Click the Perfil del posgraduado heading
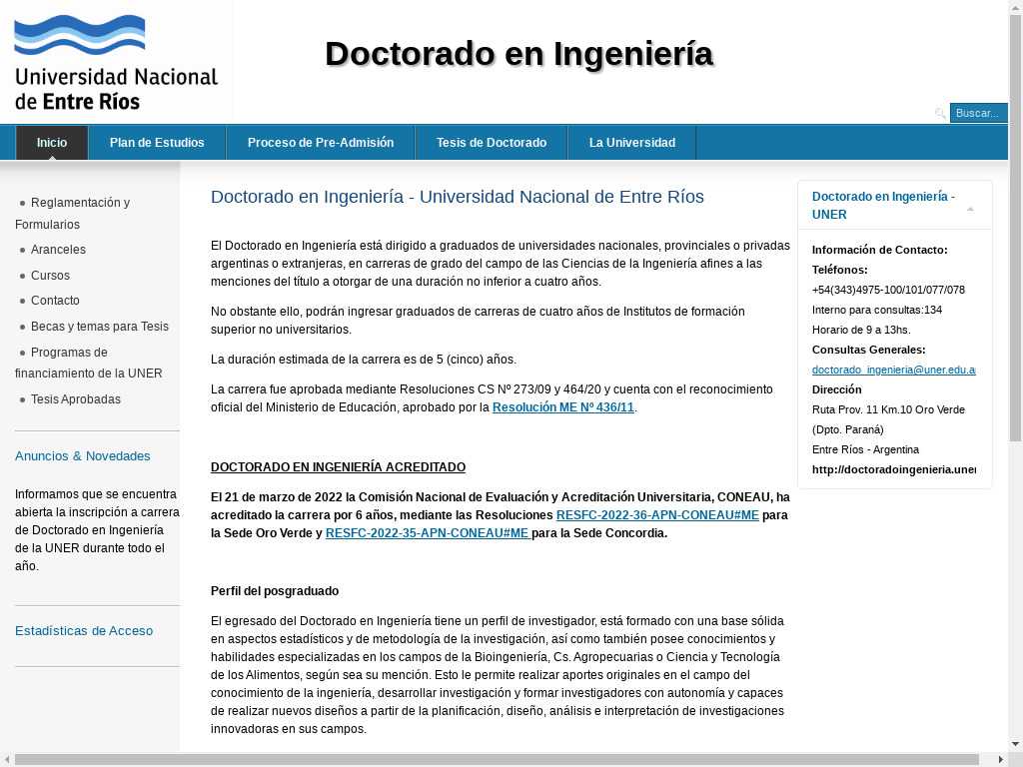The width and height of the screenshot is (1023, 767). point(275,591)
